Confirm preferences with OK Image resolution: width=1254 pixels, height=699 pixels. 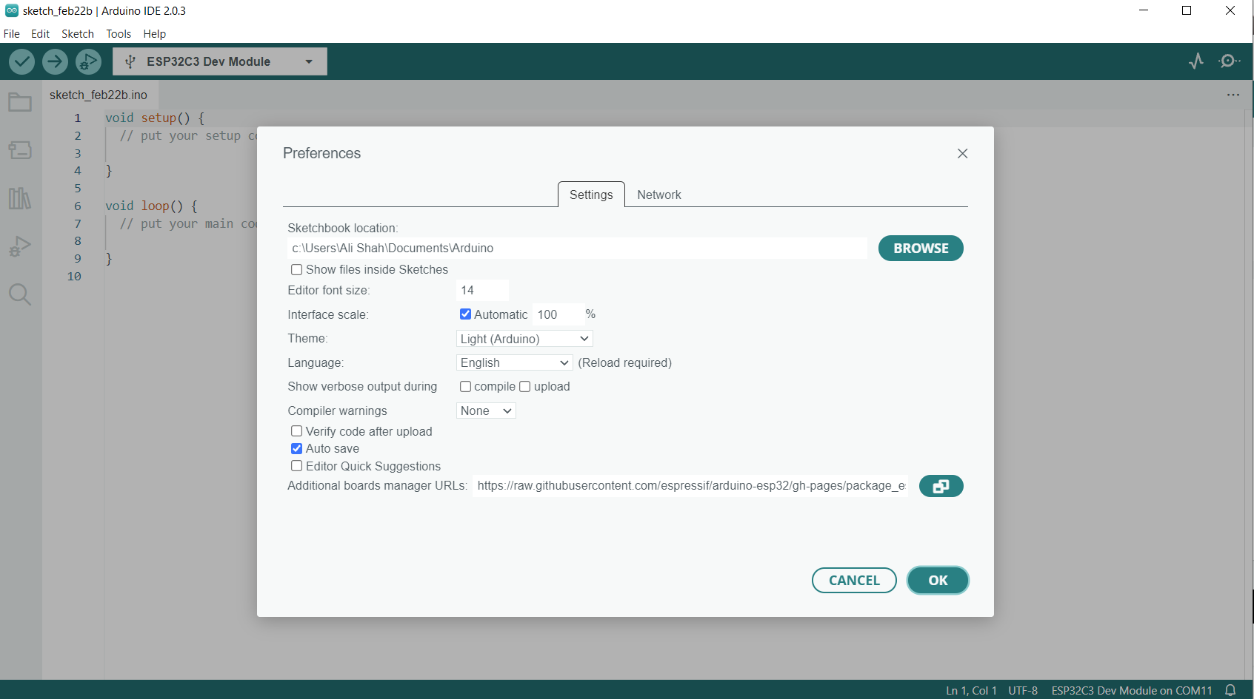click(x=938, y=581)
